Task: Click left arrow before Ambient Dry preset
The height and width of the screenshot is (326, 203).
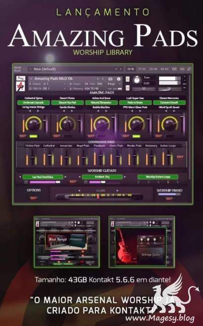Action: [79, 177]
